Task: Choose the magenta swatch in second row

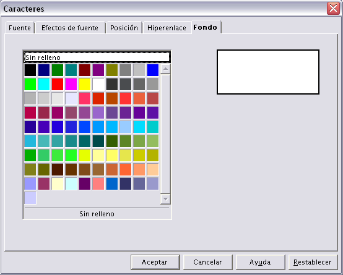Action: tap(71, 84)
